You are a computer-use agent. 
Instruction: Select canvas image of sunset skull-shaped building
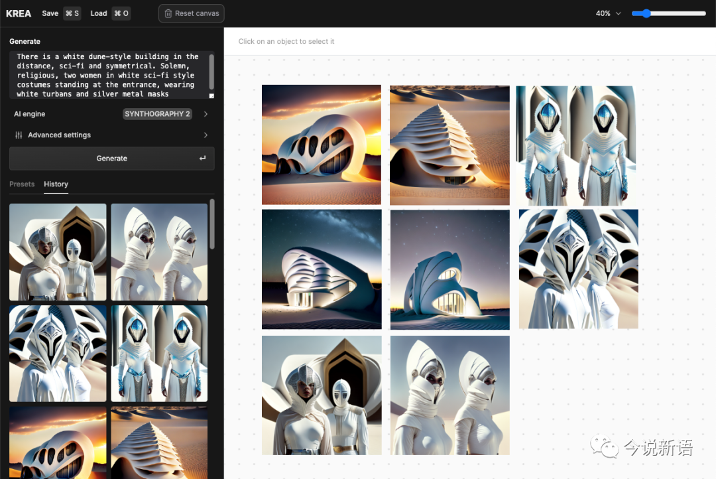point(322,145)
